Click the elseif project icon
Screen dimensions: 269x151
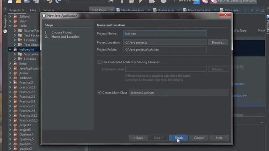click(x=16, y=21)
